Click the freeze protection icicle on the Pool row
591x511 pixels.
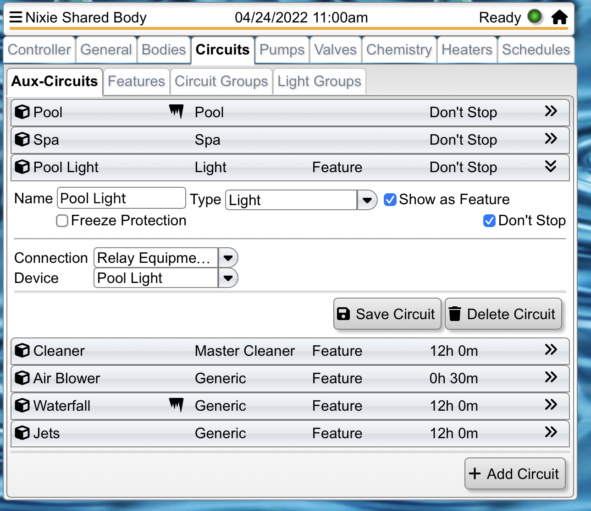177,111
